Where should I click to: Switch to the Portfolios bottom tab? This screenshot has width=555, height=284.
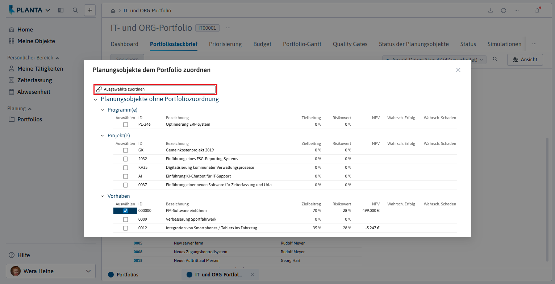pos(123,275)
